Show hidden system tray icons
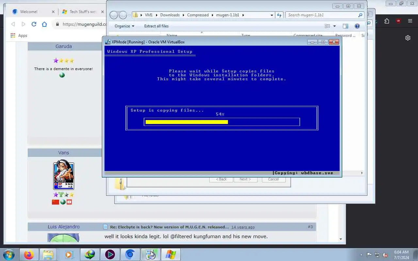Image resolution: width=418 pixels, height=261 pixels. coord(361,255)
